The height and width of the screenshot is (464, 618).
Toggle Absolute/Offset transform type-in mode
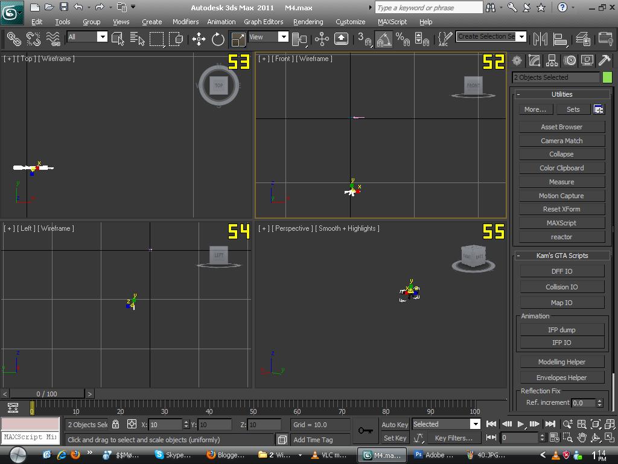(x=132, y=424)
